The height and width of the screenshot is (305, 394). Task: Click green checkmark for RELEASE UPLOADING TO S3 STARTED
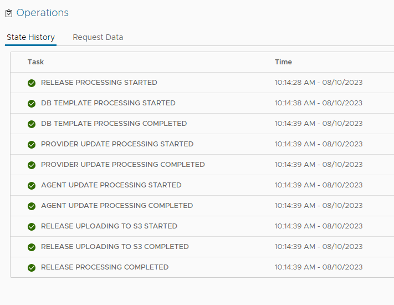(32, 226)
